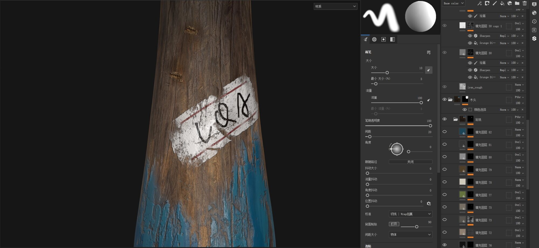Create a new layer folder
539x248 pixels.
[517, 3]
